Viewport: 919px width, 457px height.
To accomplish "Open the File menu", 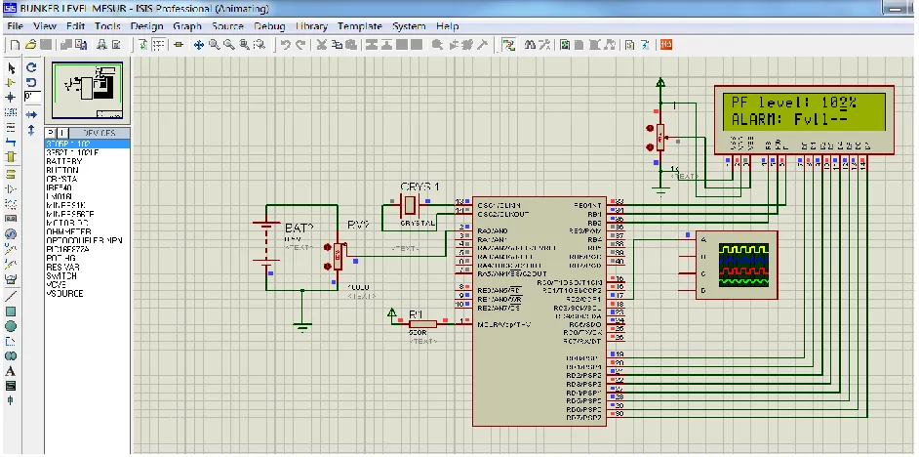I will pos(15,26).
